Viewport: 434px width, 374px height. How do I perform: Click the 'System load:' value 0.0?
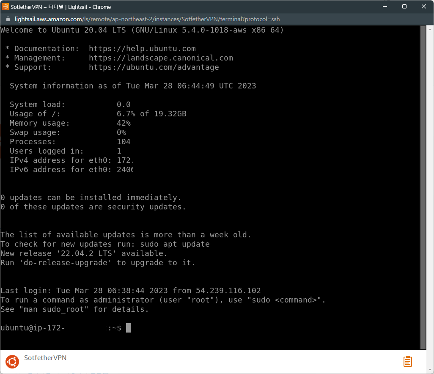tap(124, 104)
